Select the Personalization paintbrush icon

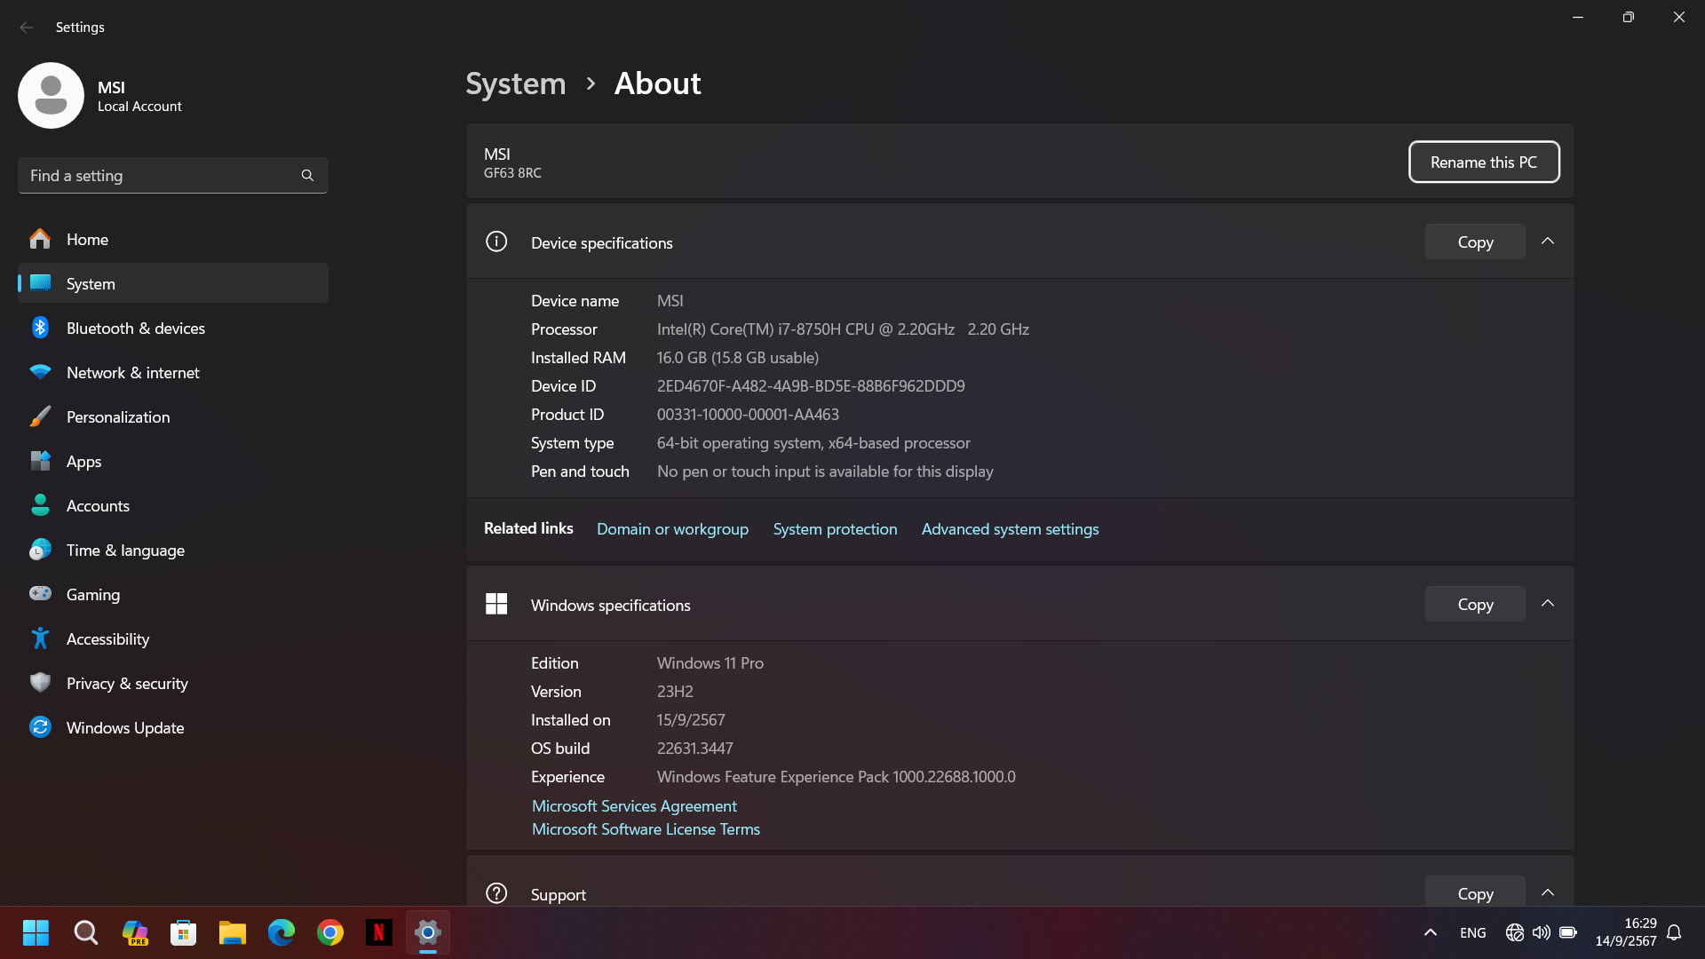point(40,416)
